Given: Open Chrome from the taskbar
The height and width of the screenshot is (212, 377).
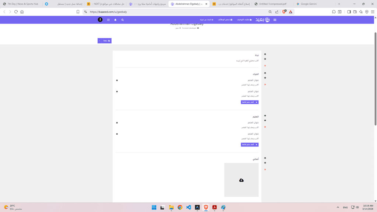Looking at the screenshot, I should tap(180, 208).
